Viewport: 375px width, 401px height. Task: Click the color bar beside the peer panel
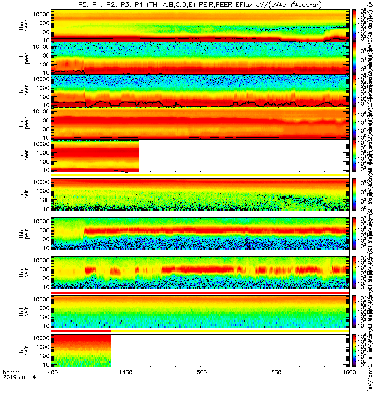coord(354,155)
